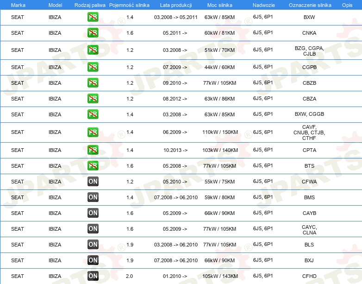This screenshot has height=284, width=362.
Task: Select engine code CAYB
Action: 309,213
